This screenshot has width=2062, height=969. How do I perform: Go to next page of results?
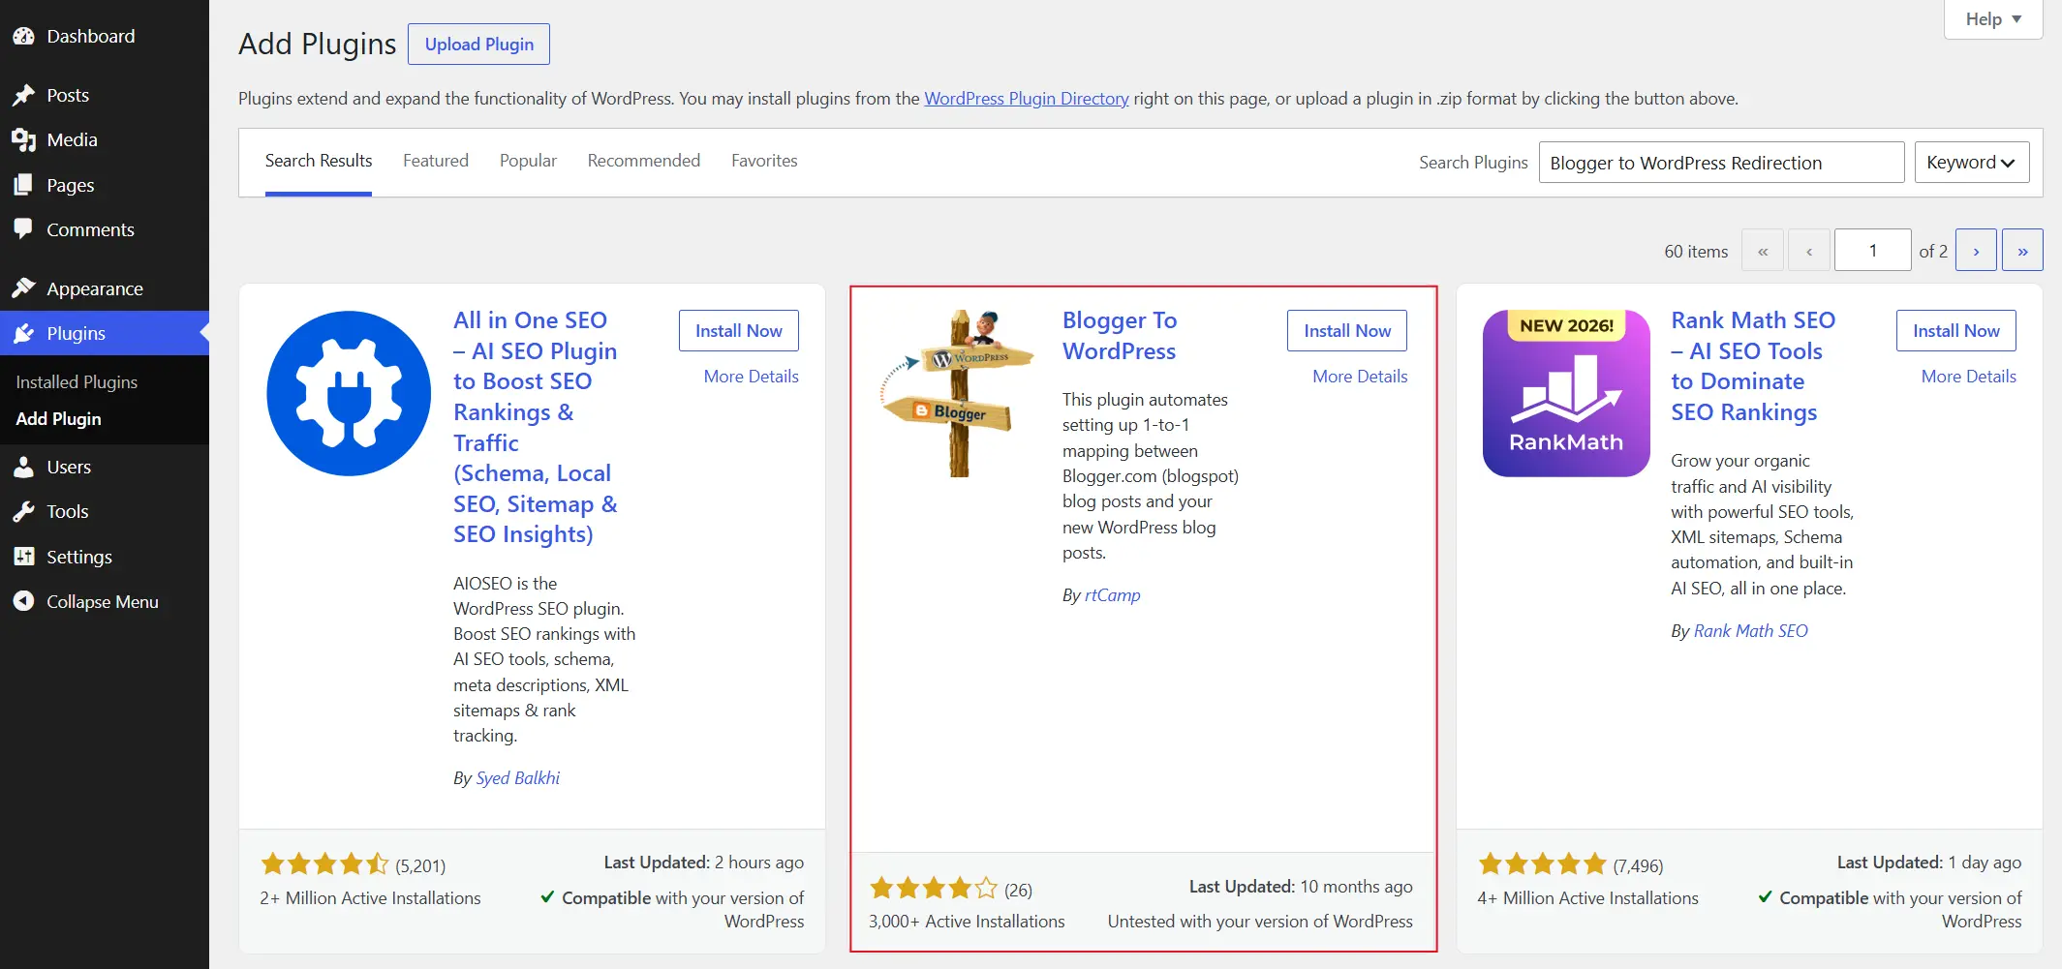coord(1976,251)
